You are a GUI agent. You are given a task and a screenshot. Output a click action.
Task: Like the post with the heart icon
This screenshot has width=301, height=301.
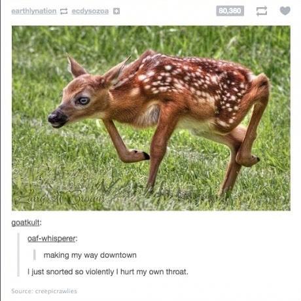point(285,10)
